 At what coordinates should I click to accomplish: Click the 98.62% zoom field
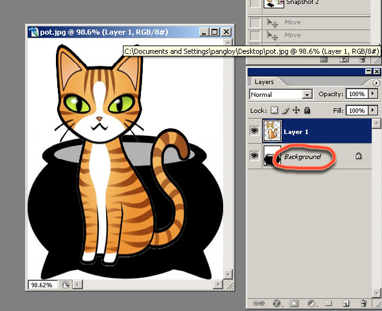click(x=42, y=285)
